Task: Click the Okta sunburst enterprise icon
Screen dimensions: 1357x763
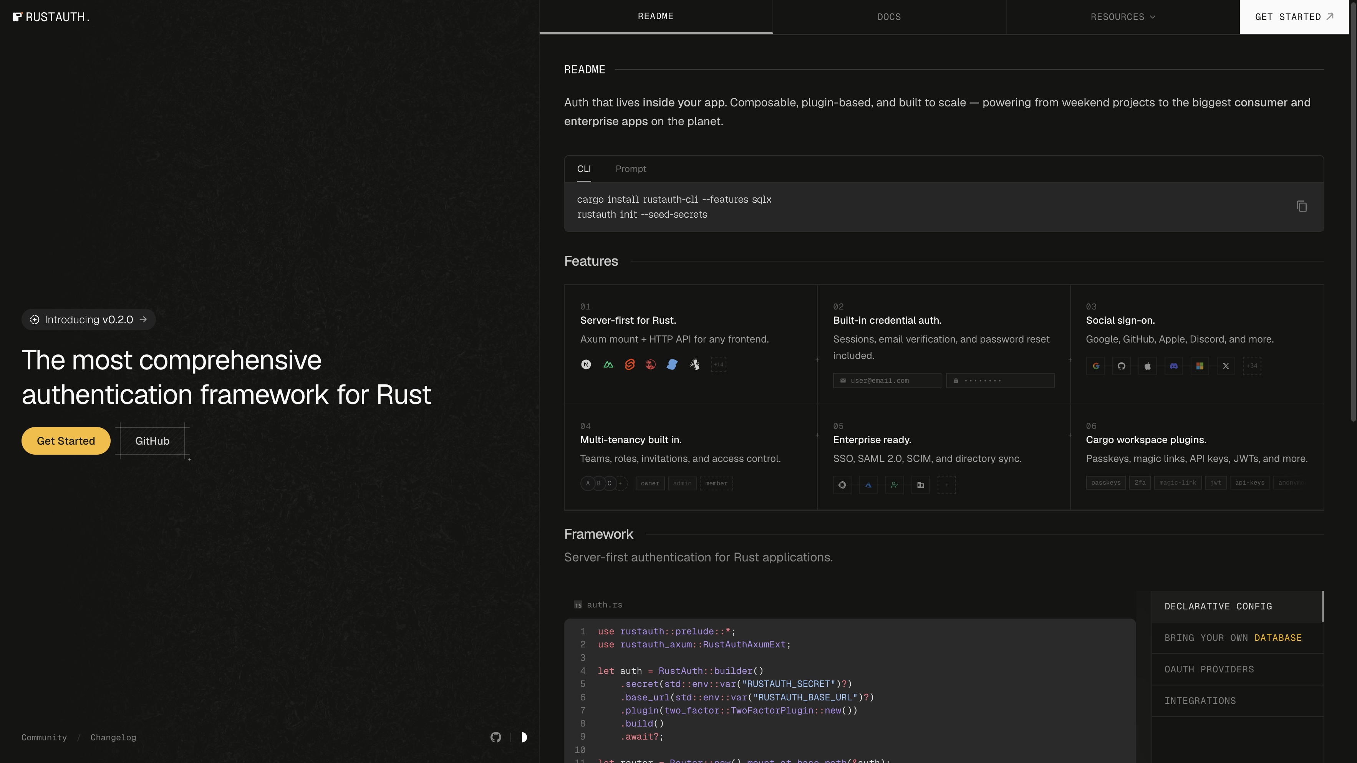Action: click(842, 485)
